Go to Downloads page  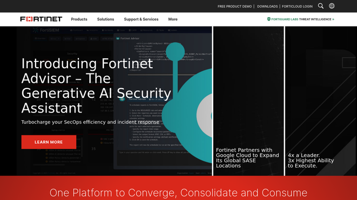267,6
